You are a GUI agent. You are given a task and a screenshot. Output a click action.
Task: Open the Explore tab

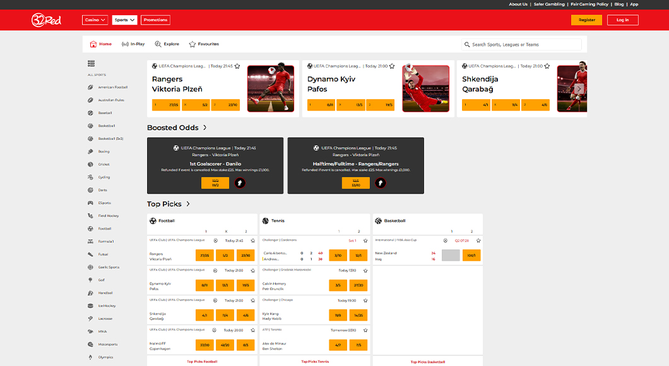167,44
